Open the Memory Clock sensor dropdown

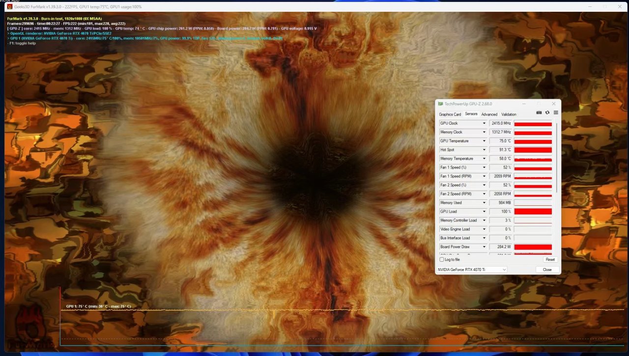(484, 132)
